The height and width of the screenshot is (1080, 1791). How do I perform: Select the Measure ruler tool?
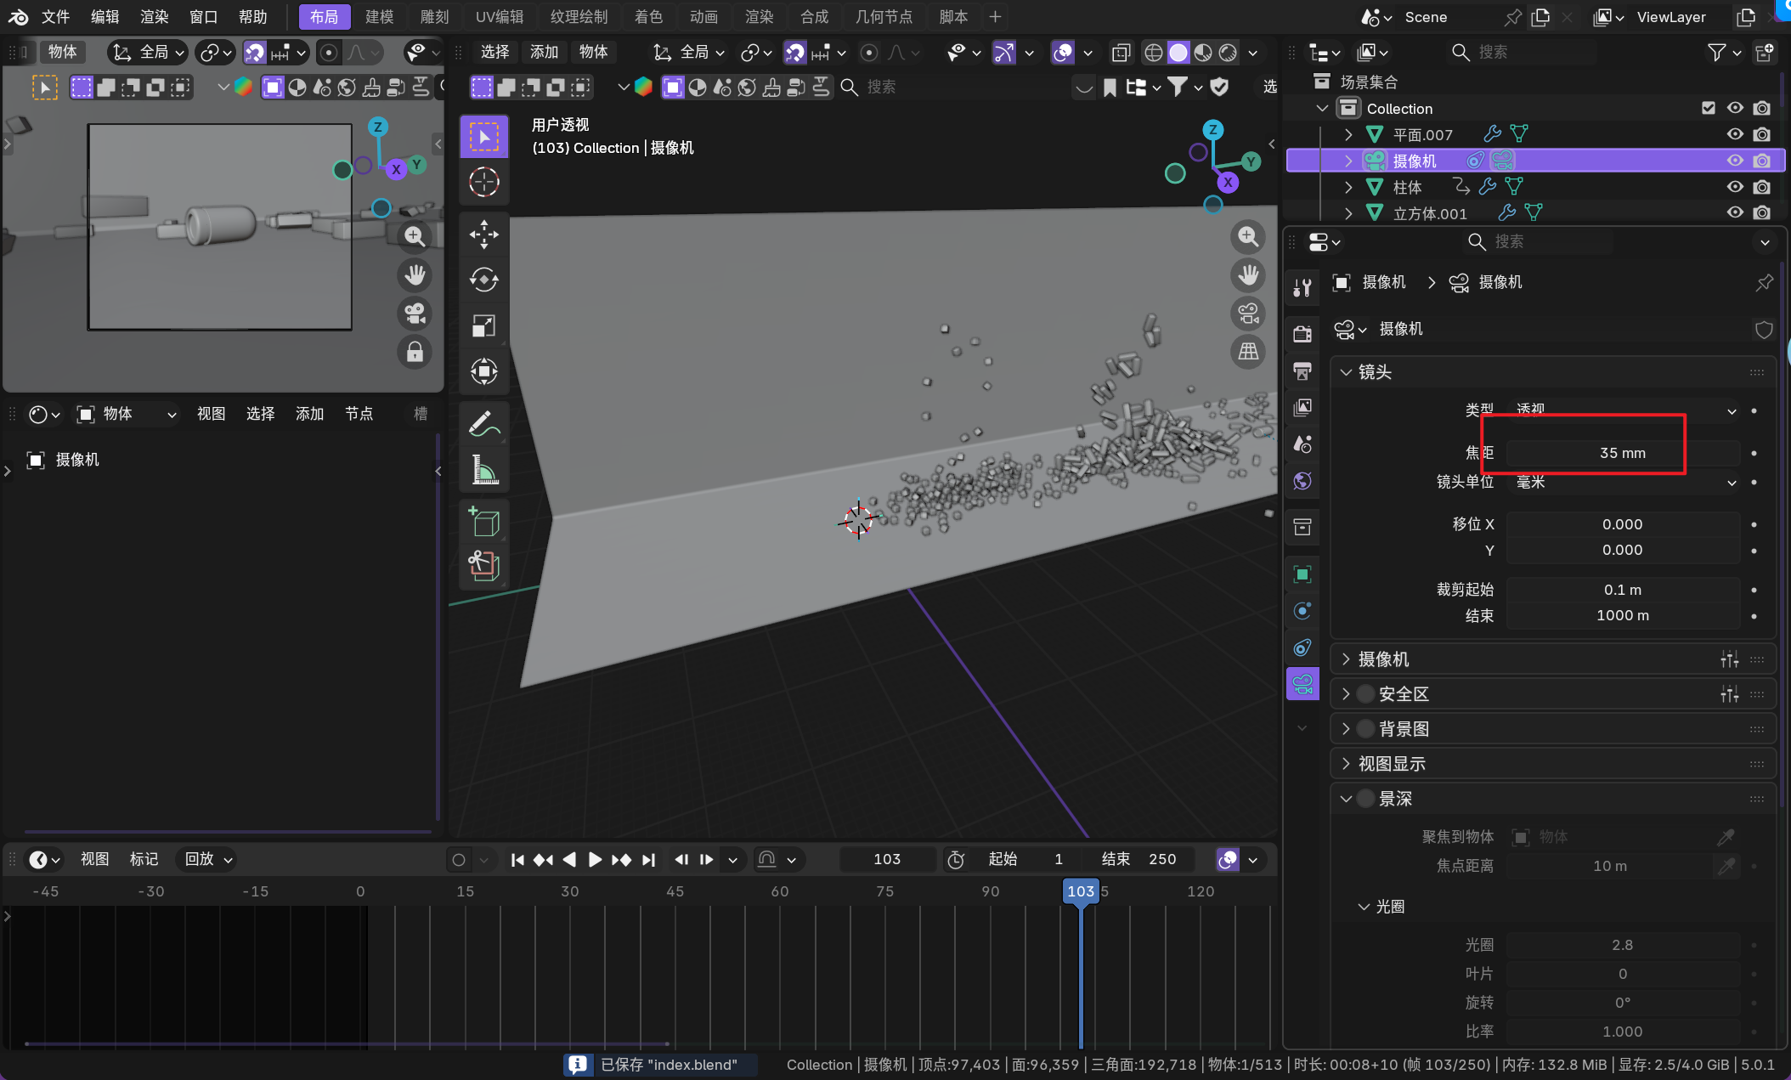tap(483, 470)
